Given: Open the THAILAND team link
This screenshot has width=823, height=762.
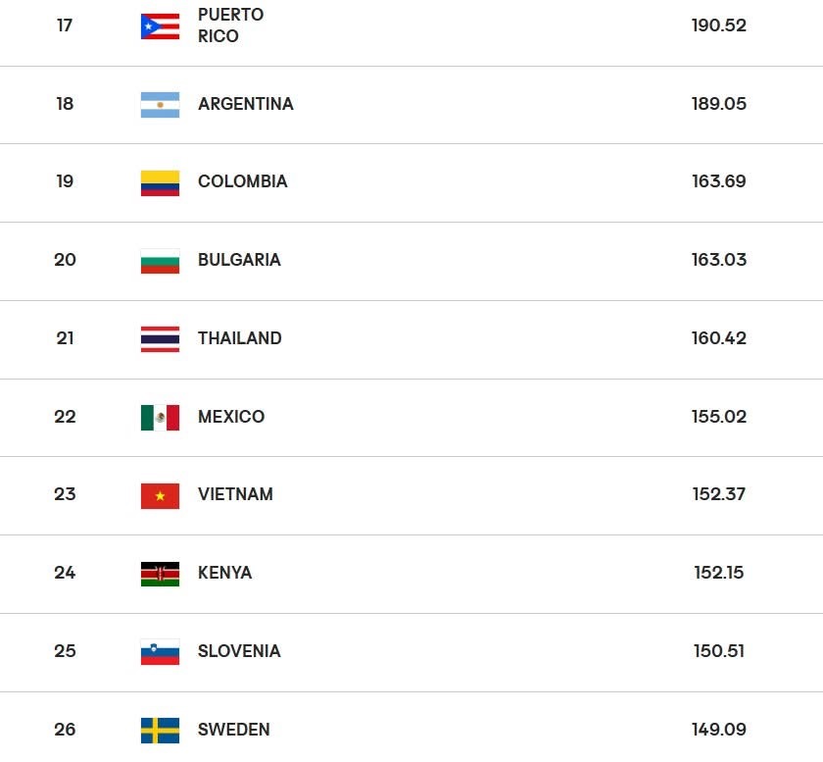Looking at the screenshot, I should pyautogui.click(x=240, y=338).
